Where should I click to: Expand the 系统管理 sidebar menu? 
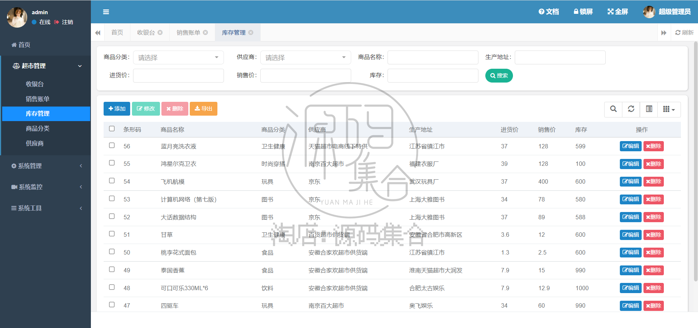45,166
